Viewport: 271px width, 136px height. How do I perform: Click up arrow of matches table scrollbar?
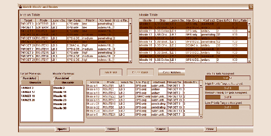(x=201, y=86)
